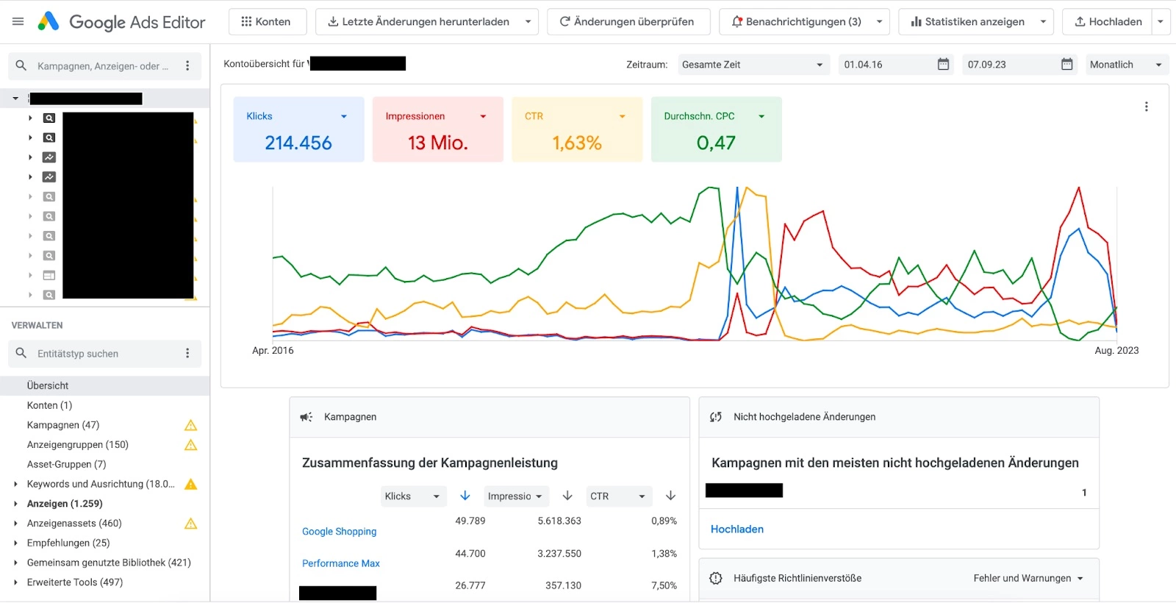Screen dimensions: 1176x603
Task: Open Entitätstyp search more-options menu
Action: click(x=187, y=354)
